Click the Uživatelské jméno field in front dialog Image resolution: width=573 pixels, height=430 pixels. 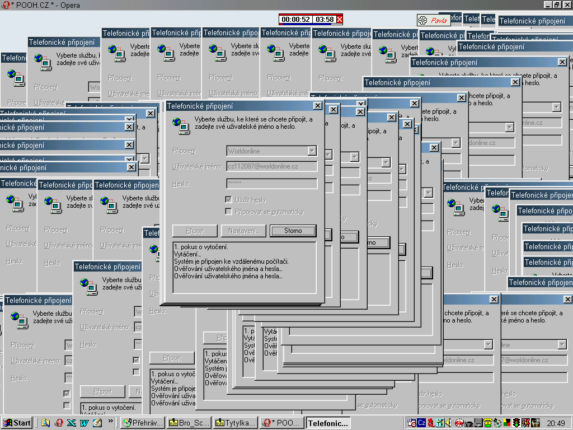coord(271,166)
